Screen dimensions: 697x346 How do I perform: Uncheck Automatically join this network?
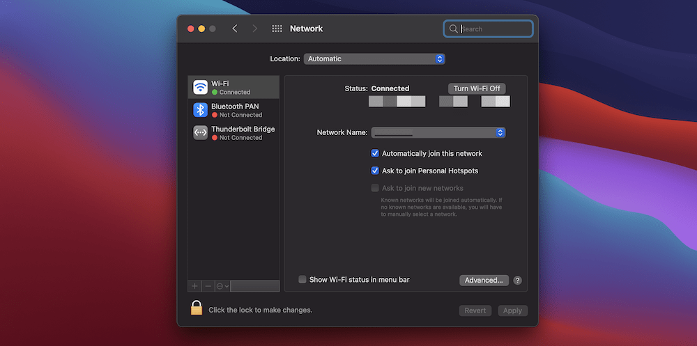click(375, 153)
